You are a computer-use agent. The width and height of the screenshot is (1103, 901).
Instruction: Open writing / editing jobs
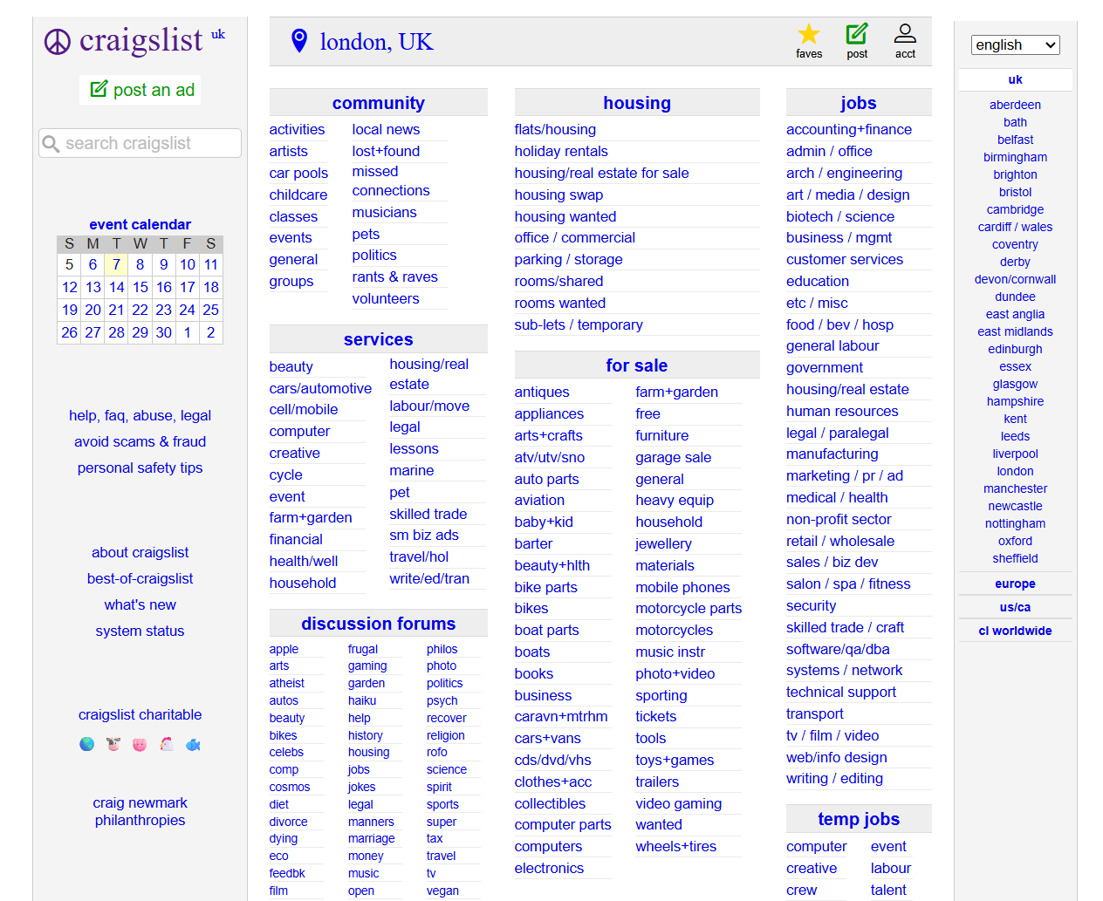click(x=834, y=778)
